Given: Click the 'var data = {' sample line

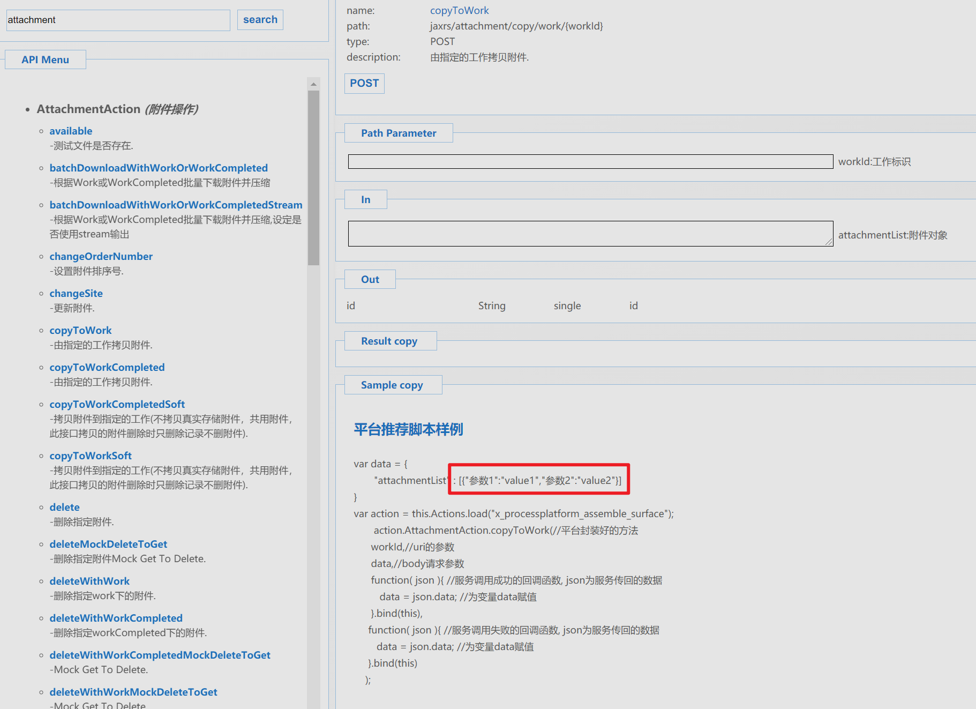Looking at the screenshot, I should click(381, 464).
